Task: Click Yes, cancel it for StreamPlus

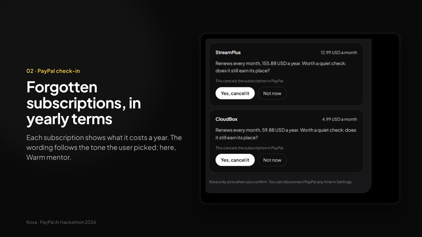Action: [x=235, y=93]
